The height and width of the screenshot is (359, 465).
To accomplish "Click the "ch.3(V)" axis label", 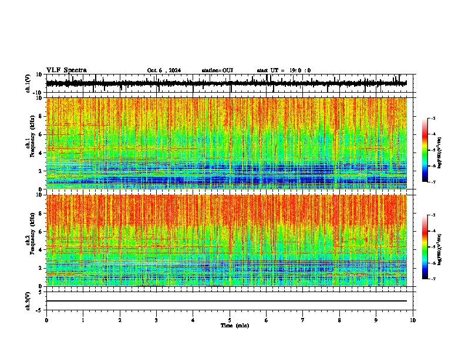I will (x=28, y=301).
